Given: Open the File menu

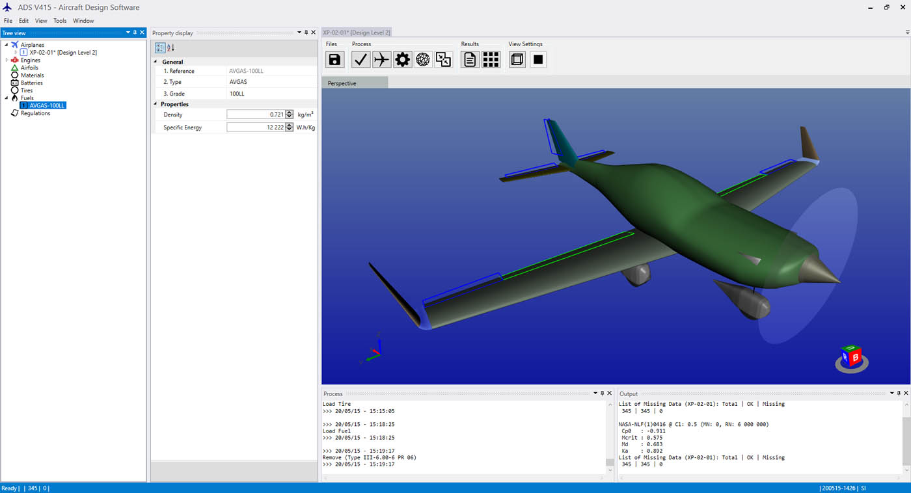Looking at the screenshot, I should (8, 21).
